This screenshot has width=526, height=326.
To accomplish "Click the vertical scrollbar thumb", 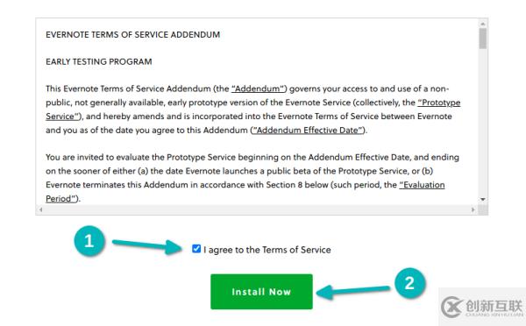I will [x=483, y=39].
